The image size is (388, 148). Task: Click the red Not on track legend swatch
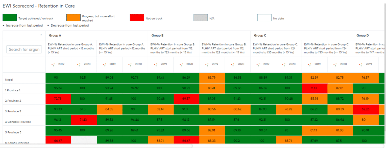click(x=136, y=17)
